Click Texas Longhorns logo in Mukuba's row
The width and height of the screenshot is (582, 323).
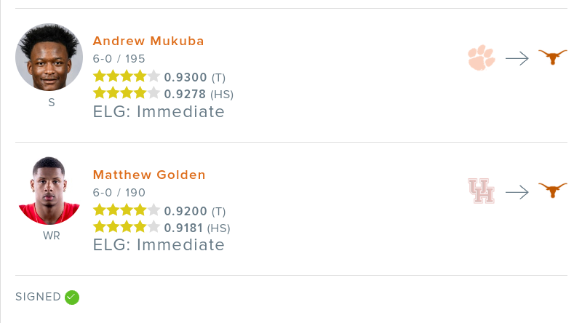(552, 57)
